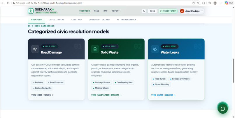Open the Feed navigation item
Screen dimensions: 235x118
(97, 11)
